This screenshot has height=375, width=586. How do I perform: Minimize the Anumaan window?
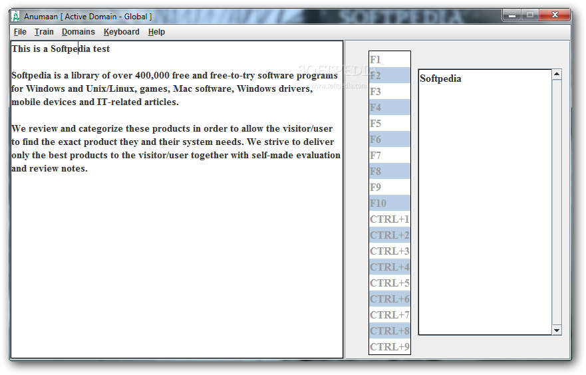pos(512,15)
